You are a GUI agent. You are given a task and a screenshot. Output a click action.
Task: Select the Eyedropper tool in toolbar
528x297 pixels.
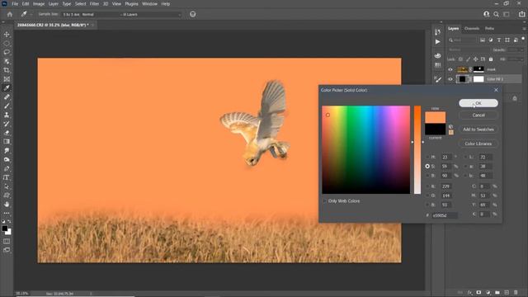click(x=7, y=88)
